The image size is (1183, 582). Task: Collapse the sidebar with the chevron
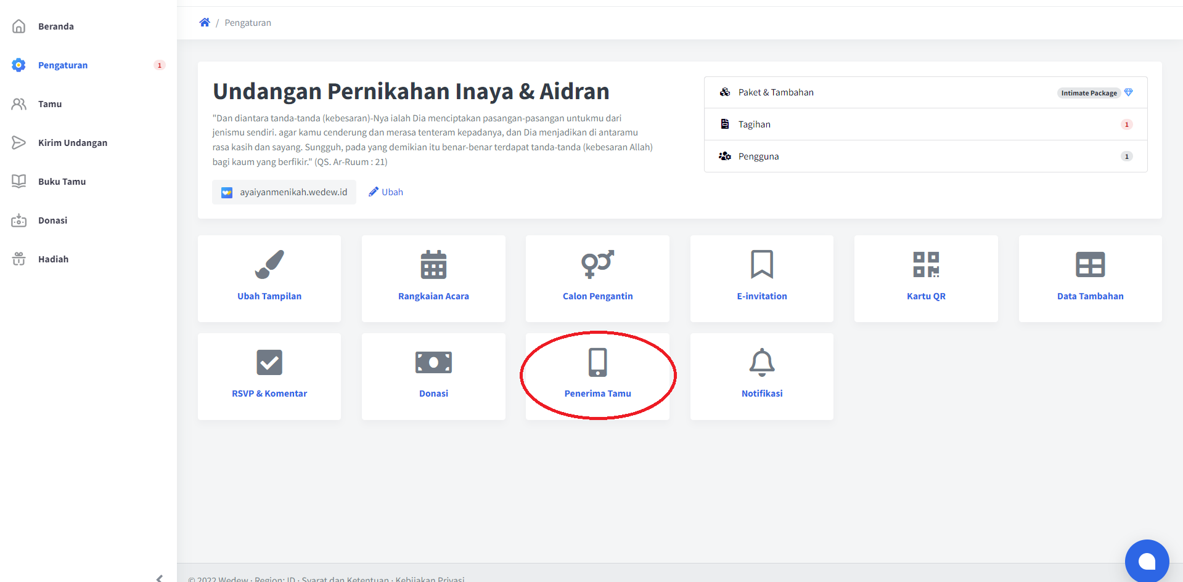(160, 578)
